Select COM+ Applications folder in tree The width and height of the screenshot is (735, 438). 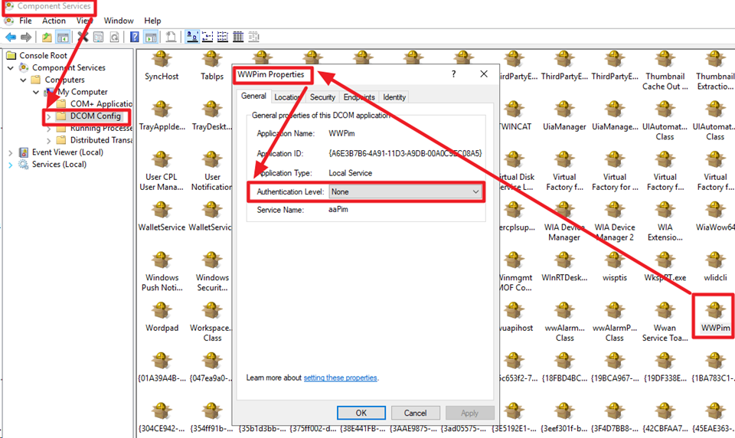point(101,103)
